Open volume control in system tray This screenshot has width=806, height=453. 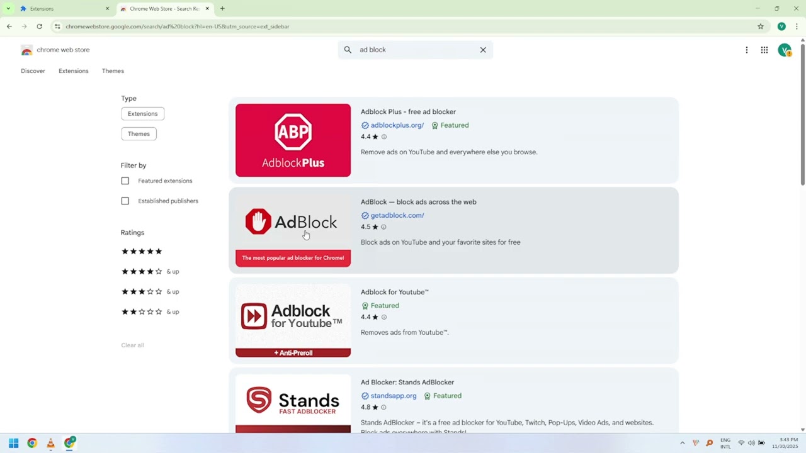tap(751, 443)
